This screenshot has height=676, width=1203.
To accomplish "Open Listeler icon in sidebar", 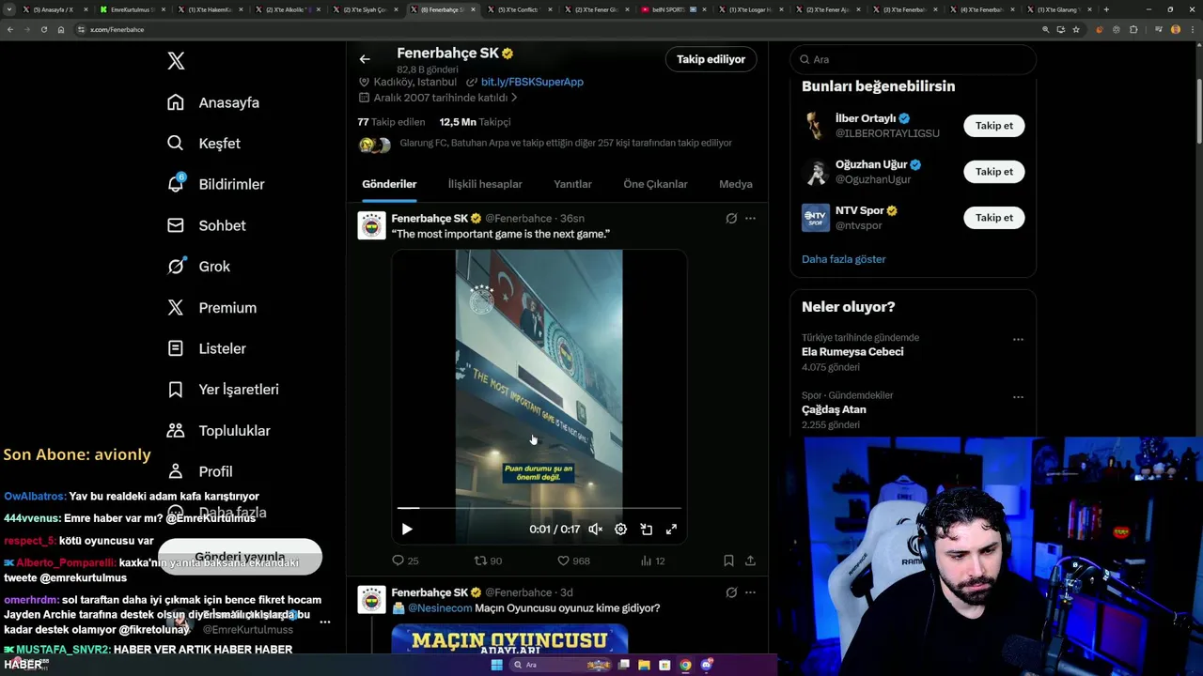I will [176, 348].
